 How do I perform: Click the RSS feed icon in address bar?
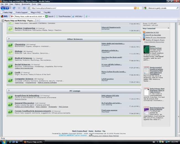[x=135, y=8]
